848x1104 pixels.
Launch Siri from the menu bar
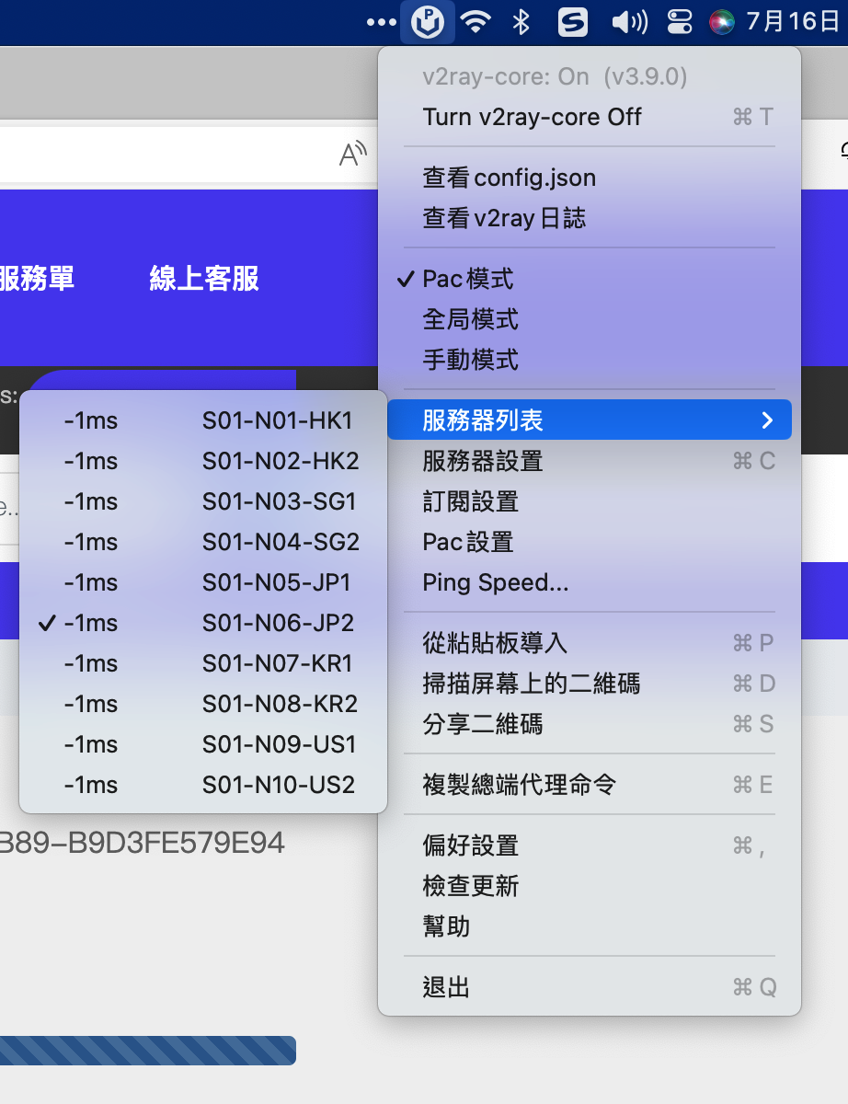(x=723, y=22)
